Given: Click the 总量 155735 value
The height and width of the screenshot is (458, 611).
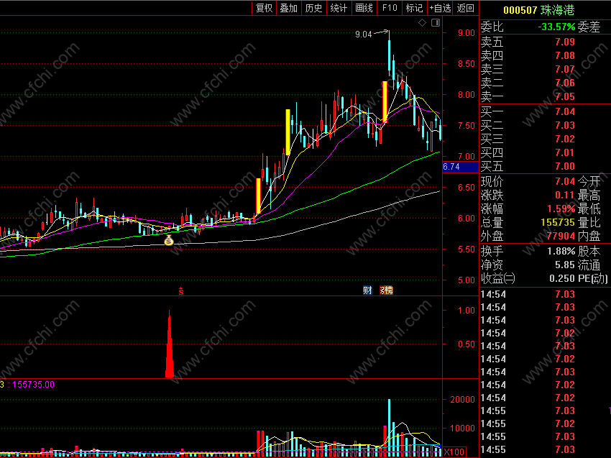Looking at the screenshot, I should pyautogui.click(x=558, y=222).
